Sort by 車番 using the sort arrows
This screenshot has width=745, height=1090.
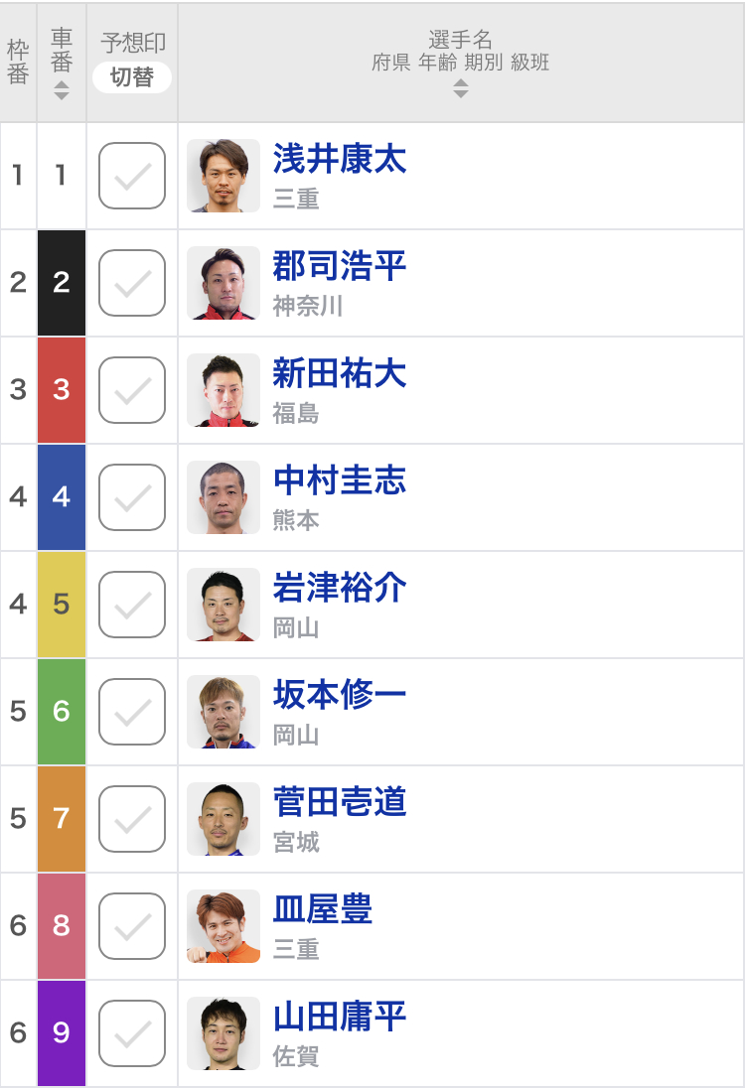coord(62,90)
